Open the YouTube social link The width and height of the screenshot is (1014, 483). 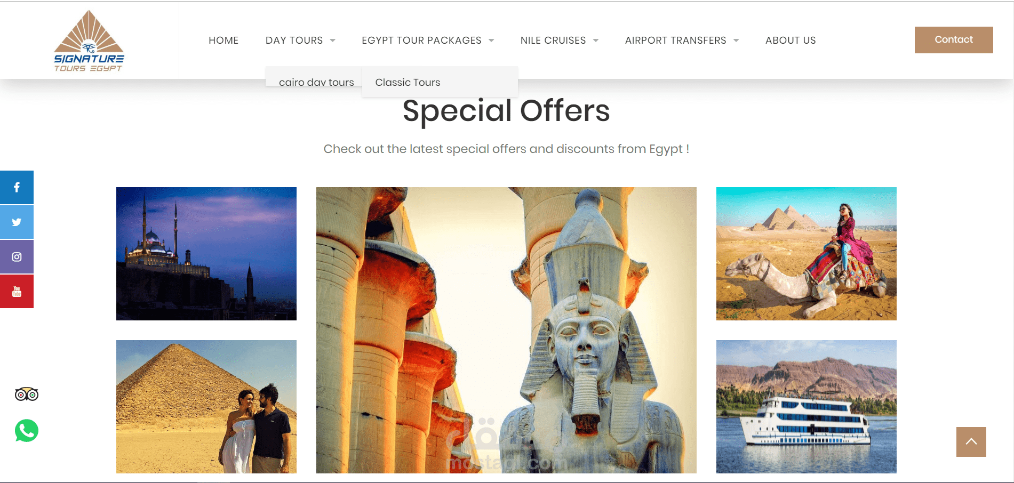(x=17, y=291)
